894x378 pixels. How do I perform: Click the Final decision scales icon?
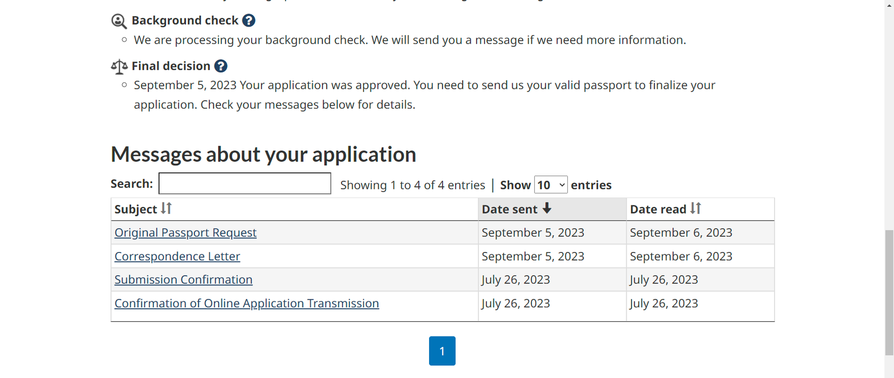click(119, 67)
